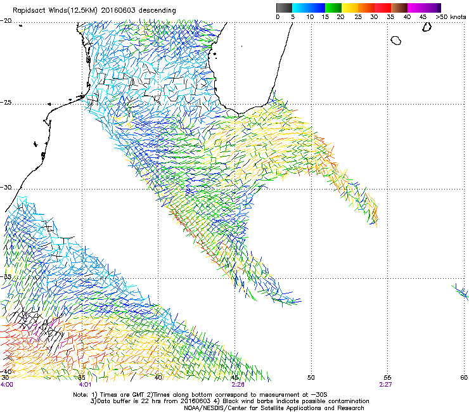The width and height of the screenshot is (469, 412).
Task: Click the '>50 knots' legend label
Action: [451, 17]
